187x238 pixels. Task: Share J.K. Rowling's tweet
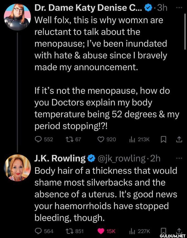tap(179, 230)
